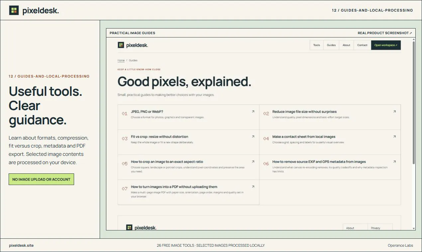Viewport: 422px width, 252px height.
Task: Click the pixeldesk.site text in bottom bar
Action: tap(21, 245)
